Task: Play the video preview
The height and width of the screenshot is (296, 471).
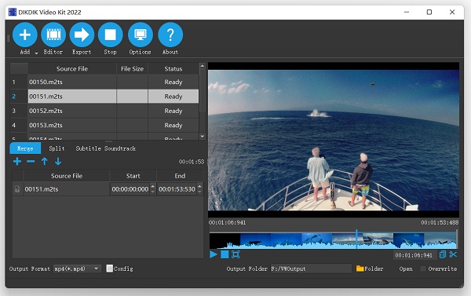Action: (x=214, y=254)
